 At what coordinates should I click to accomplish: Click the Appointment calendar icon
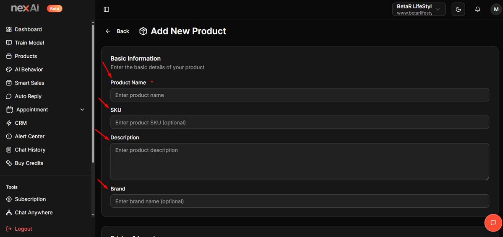10,110
